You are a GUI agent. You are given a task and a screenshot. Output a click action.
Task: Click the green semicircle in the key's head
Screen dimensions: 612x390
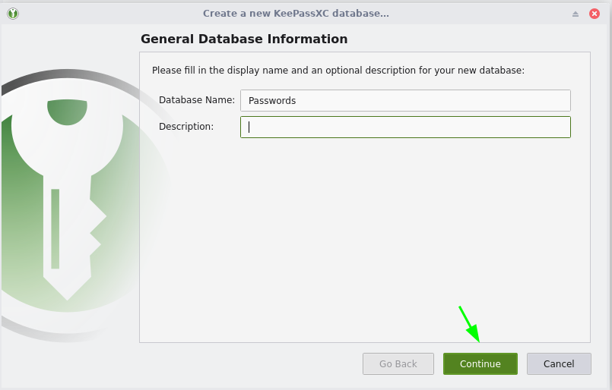pyautogui.click(x=67, y=111)
